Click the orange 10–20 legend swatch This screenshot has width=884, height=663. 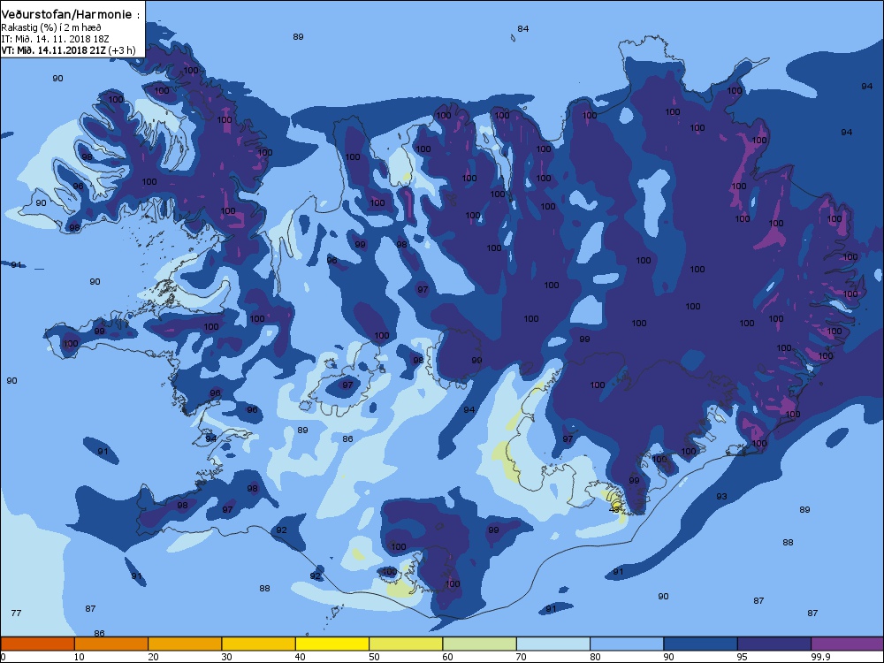click(x=111, y=644)
